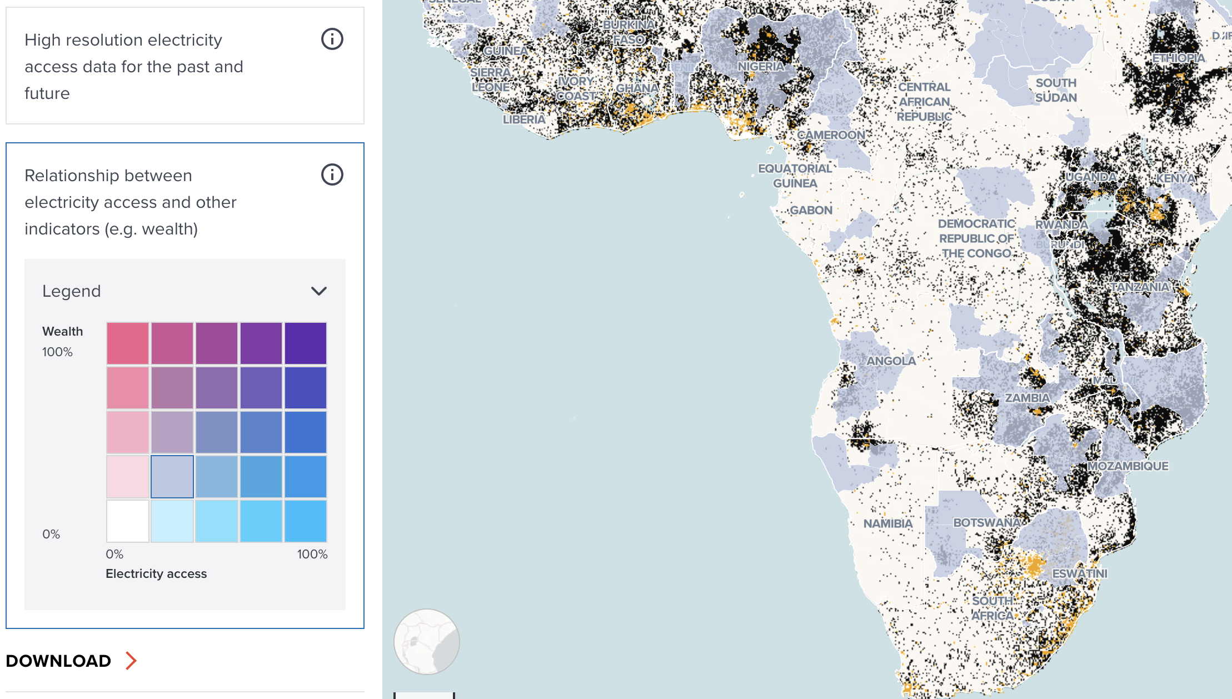Click the Angola label on map
1232x699 pixels.
click(891, 361)
